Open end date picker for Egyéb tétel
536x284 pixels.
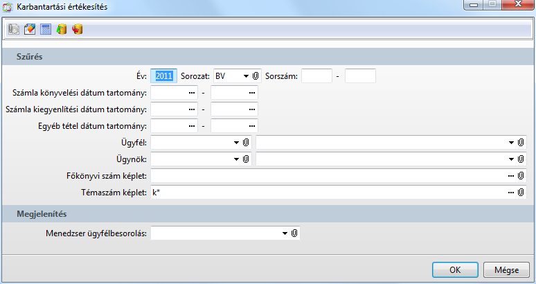point(252,126)
